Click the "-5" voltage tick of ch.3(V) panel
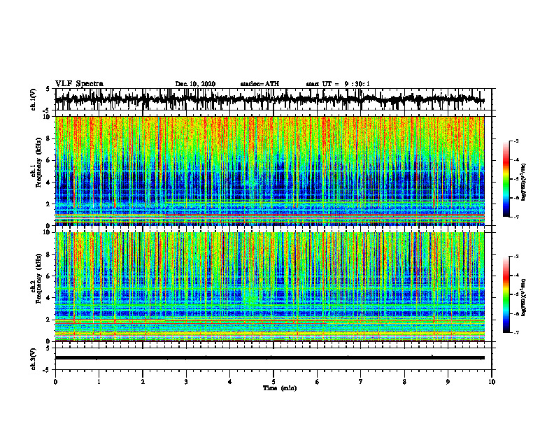Viewport: 554px width, 428px height. pos(48,370)
